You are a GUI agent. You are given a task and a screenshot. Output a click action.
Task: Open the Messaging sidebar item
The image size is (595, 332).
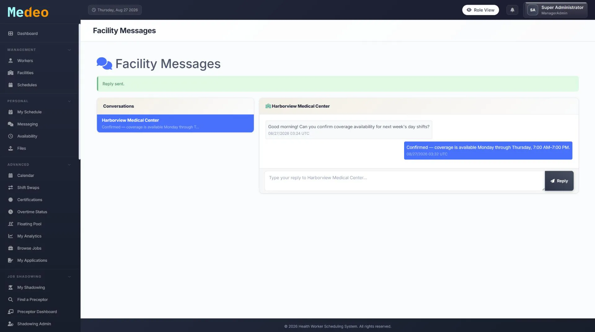[39, 124]
